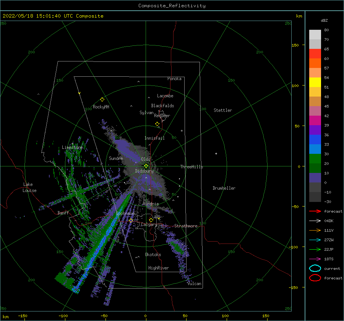Click the Stettler city label
This screenshot has height=321, width=344.
coord(223,110)
